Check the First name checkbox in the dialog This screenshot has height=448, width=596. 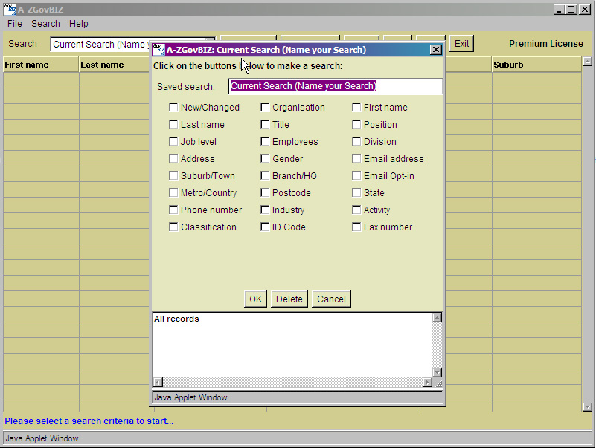tap(356, 108)
